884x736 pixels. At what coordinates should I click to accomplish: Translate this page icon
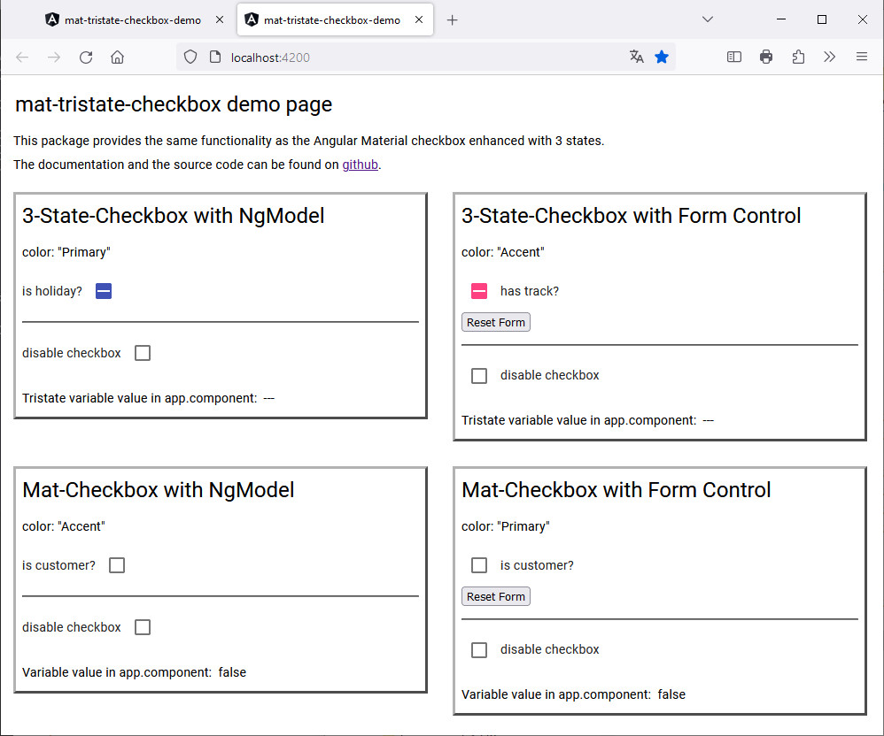click(x=637, y=57)
